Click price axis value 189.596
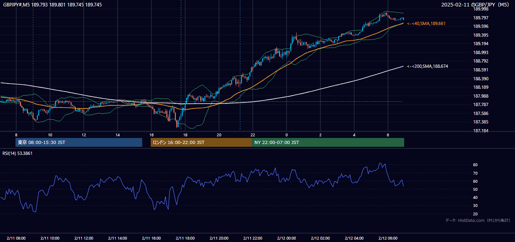515x242 pixels. pyautogui.click(x=481, y=26)
